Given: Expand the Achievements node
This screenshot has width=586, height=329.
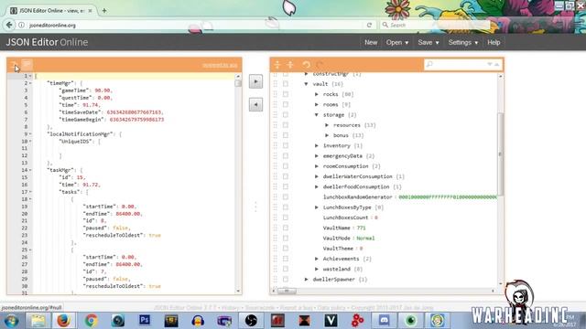Looking at the screenshot, I should pos(317,259).
